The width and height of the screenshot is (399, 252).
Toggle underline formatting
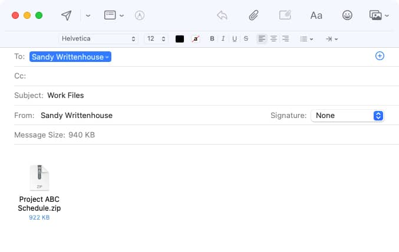pos(235,39)
